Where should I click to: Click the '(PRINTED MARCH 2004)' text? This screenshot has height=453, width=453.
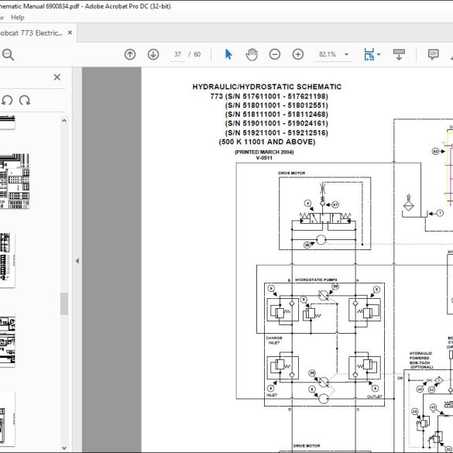click(264, 152)
